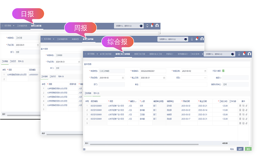Click mobile icon in the daily report window
The width and height of the screenshot is (257, 156).
tap(147, 26)
